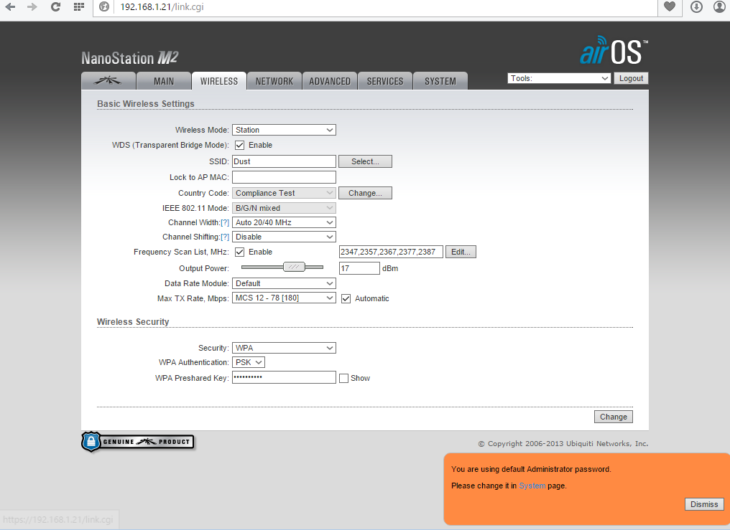Dismiss the default password warning
The height and width of the screenshot is (530, 730).
point(704,504)
